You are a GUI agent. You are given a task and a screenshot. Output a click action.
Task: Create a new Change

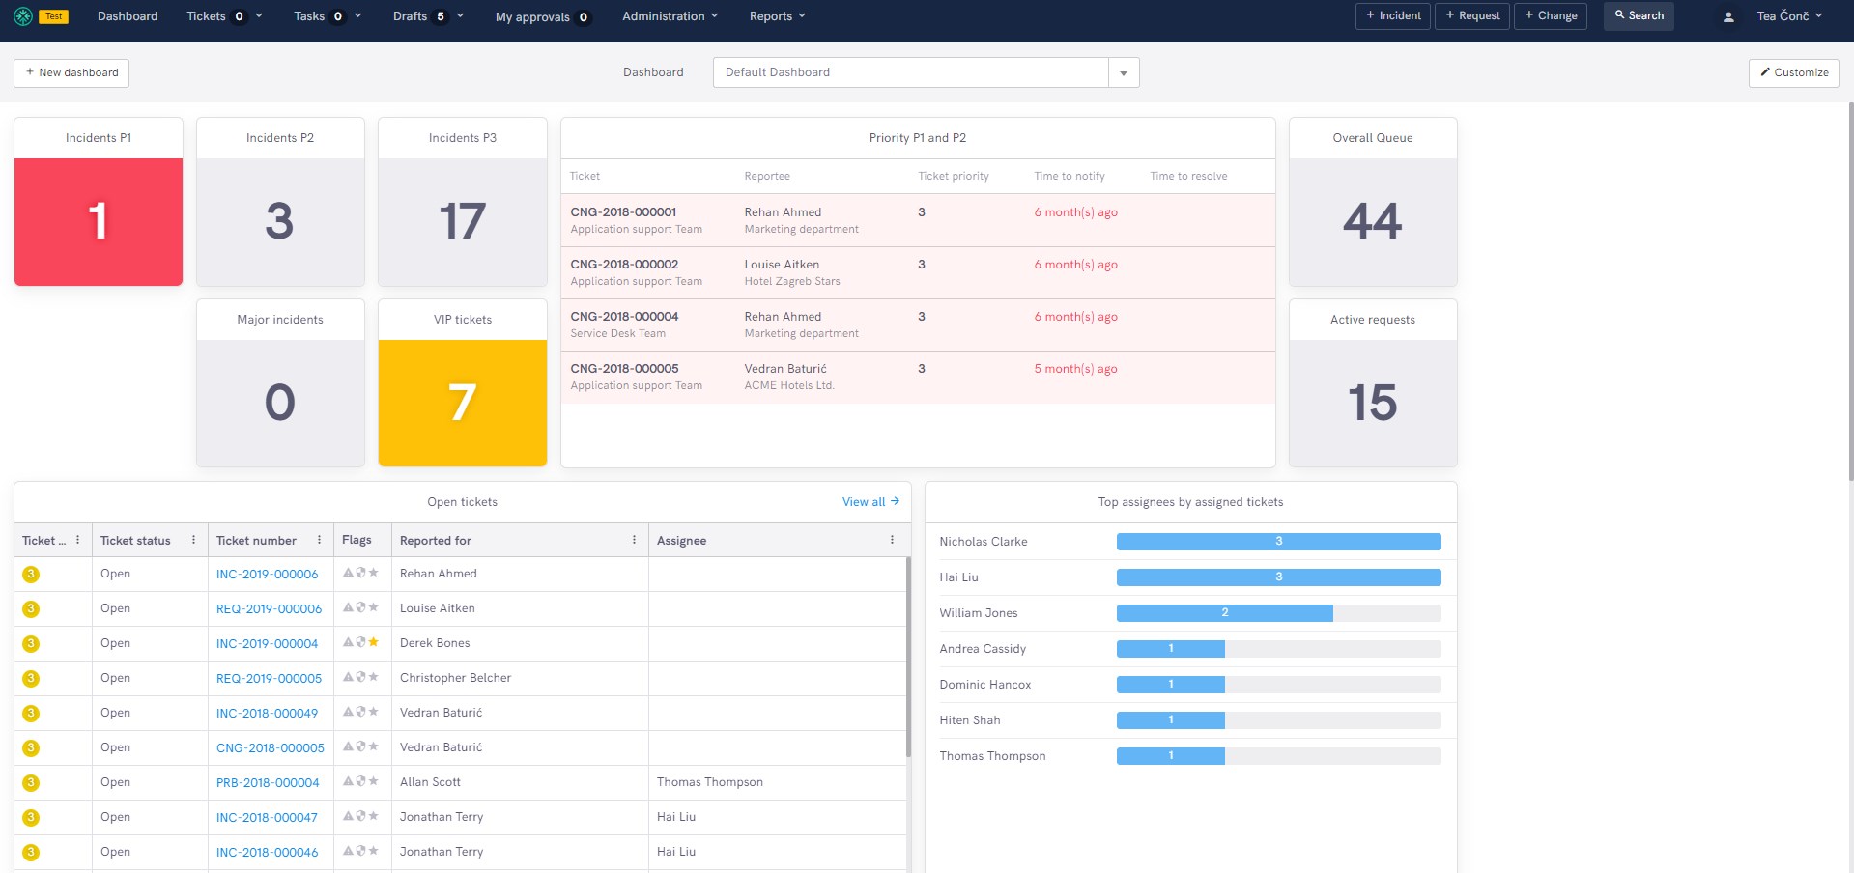coord(1551,15)
